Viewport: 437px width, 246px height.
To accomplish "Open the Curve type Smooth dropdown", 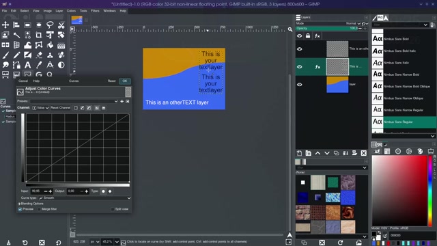I will click(85, 198).
